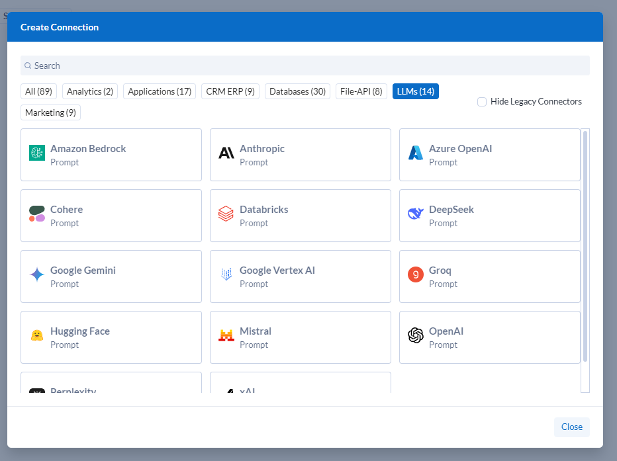Click the Prompt label under OpenAI
The height and width of the screenshot is (461, 617).
(x=443, y=345)
